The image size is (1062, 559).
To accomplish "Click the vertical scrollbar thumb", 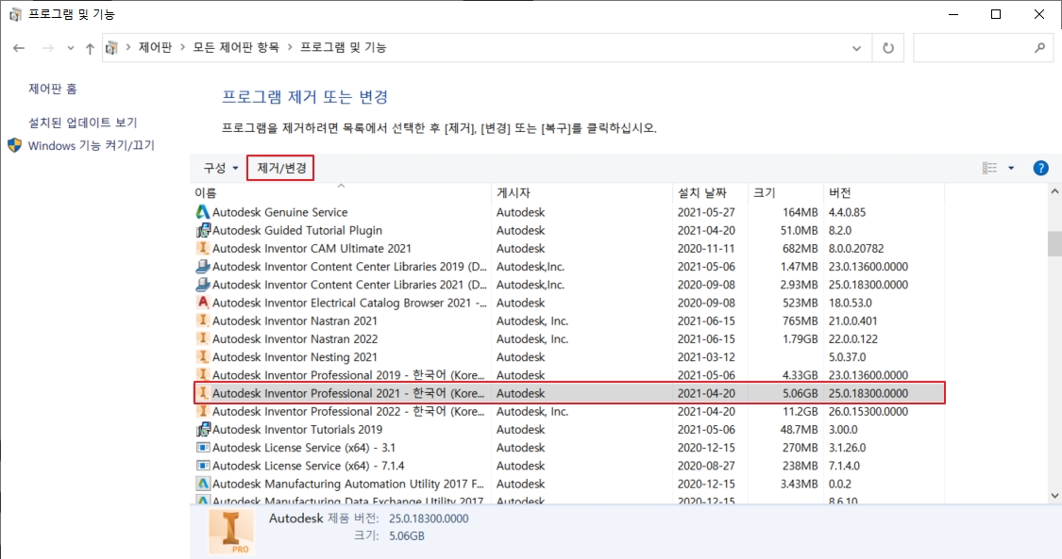I will (1054, 244).
